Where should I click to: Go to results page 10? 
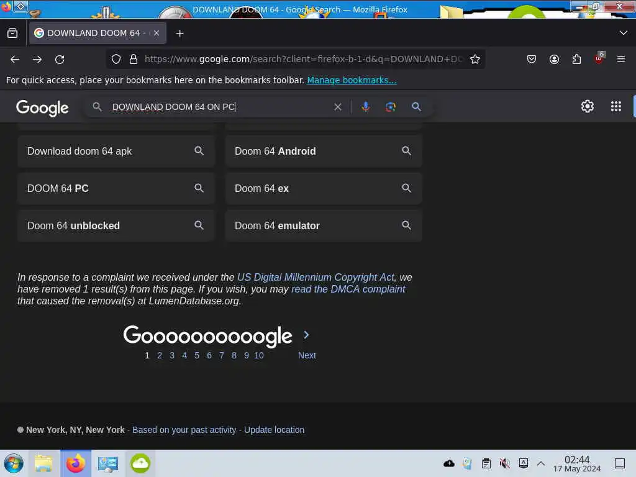pos(259,355)
